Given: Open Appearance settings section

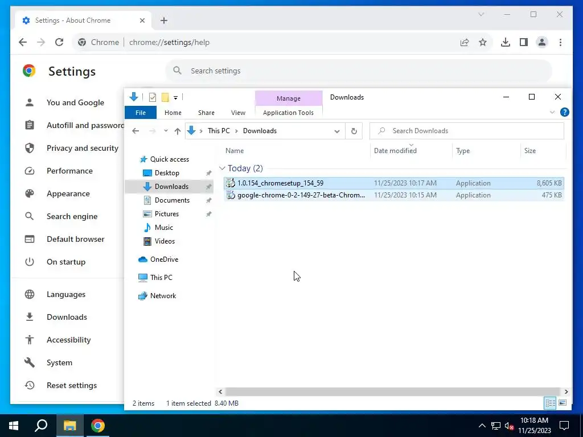Looking at the screenshot, I should point(68,193).
